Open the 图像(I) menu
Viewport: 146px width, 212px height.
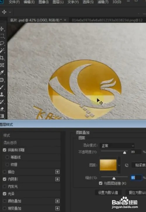click(x=44, y=2)
